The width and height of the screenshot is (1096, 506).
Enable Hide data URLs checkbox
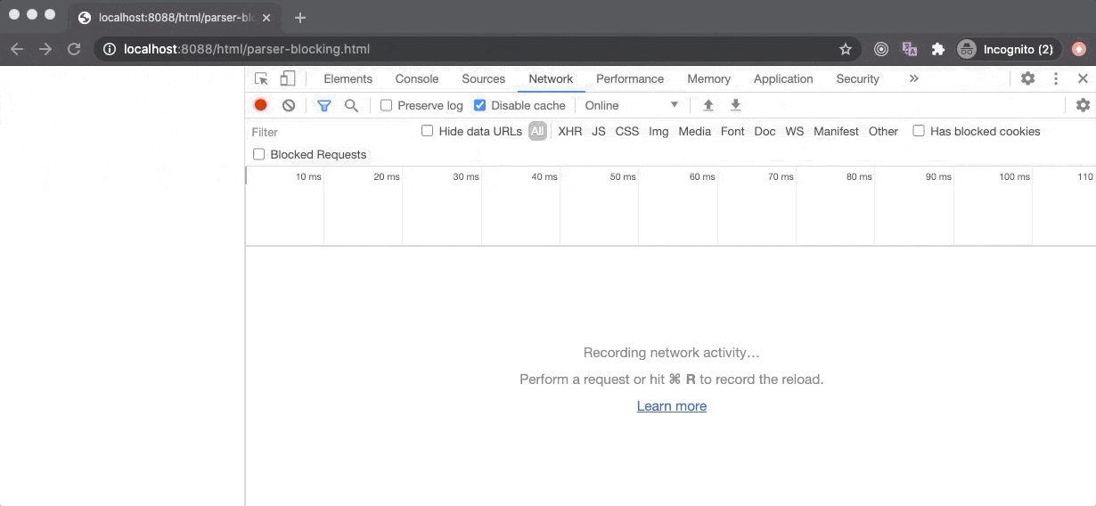click(x=428, y=131)
